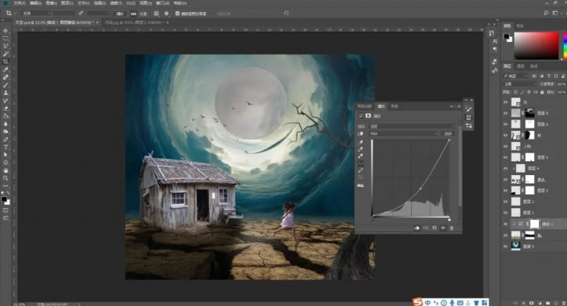Toggle Sogou Chinese/English 中 mode
This screenshot has width=567, height=306.
tap(428, 303)
